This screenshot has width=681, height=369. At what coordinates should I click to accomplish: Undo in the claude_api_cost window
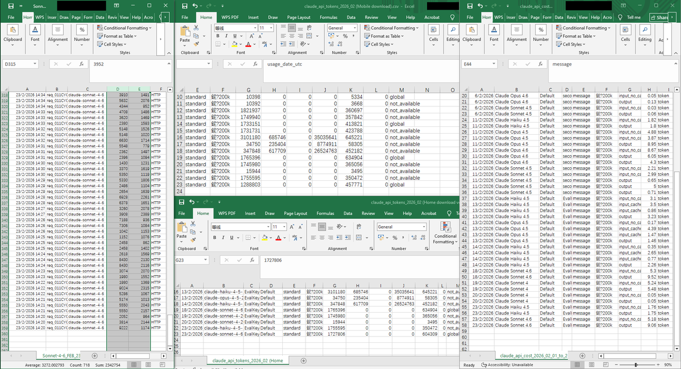click(481, 6)
